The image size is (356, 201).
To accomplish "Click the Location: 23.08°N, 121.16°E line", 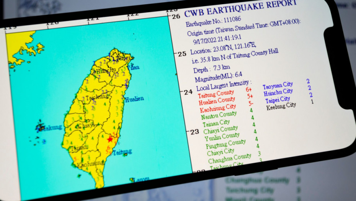I will [223, 48].
